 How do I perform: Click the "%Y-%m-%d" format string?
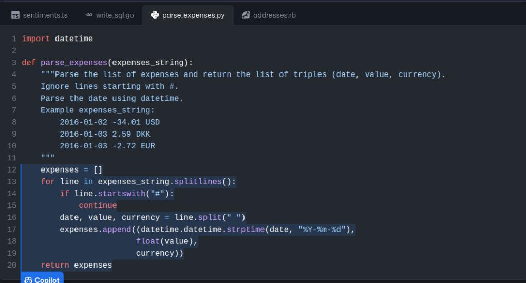tap(322, 230)
